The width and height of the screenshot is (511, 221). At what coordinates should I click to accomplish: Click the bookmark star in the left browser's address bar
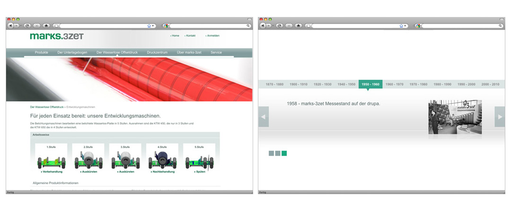click(x=149, y=25)
